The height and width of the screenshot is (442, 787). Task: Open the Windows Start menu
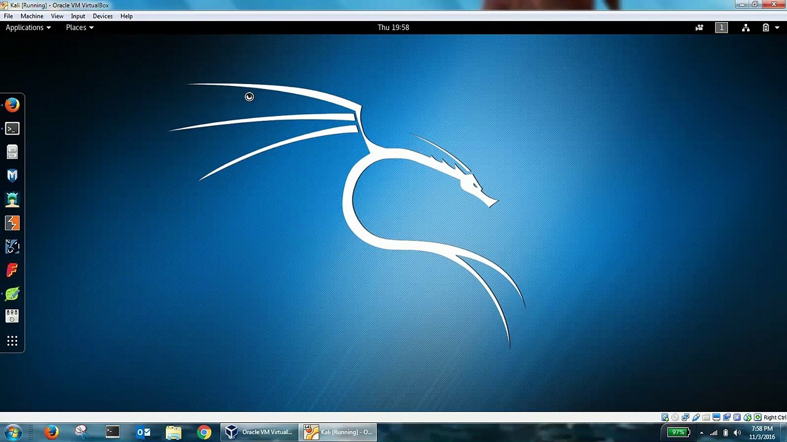(12, 432)
